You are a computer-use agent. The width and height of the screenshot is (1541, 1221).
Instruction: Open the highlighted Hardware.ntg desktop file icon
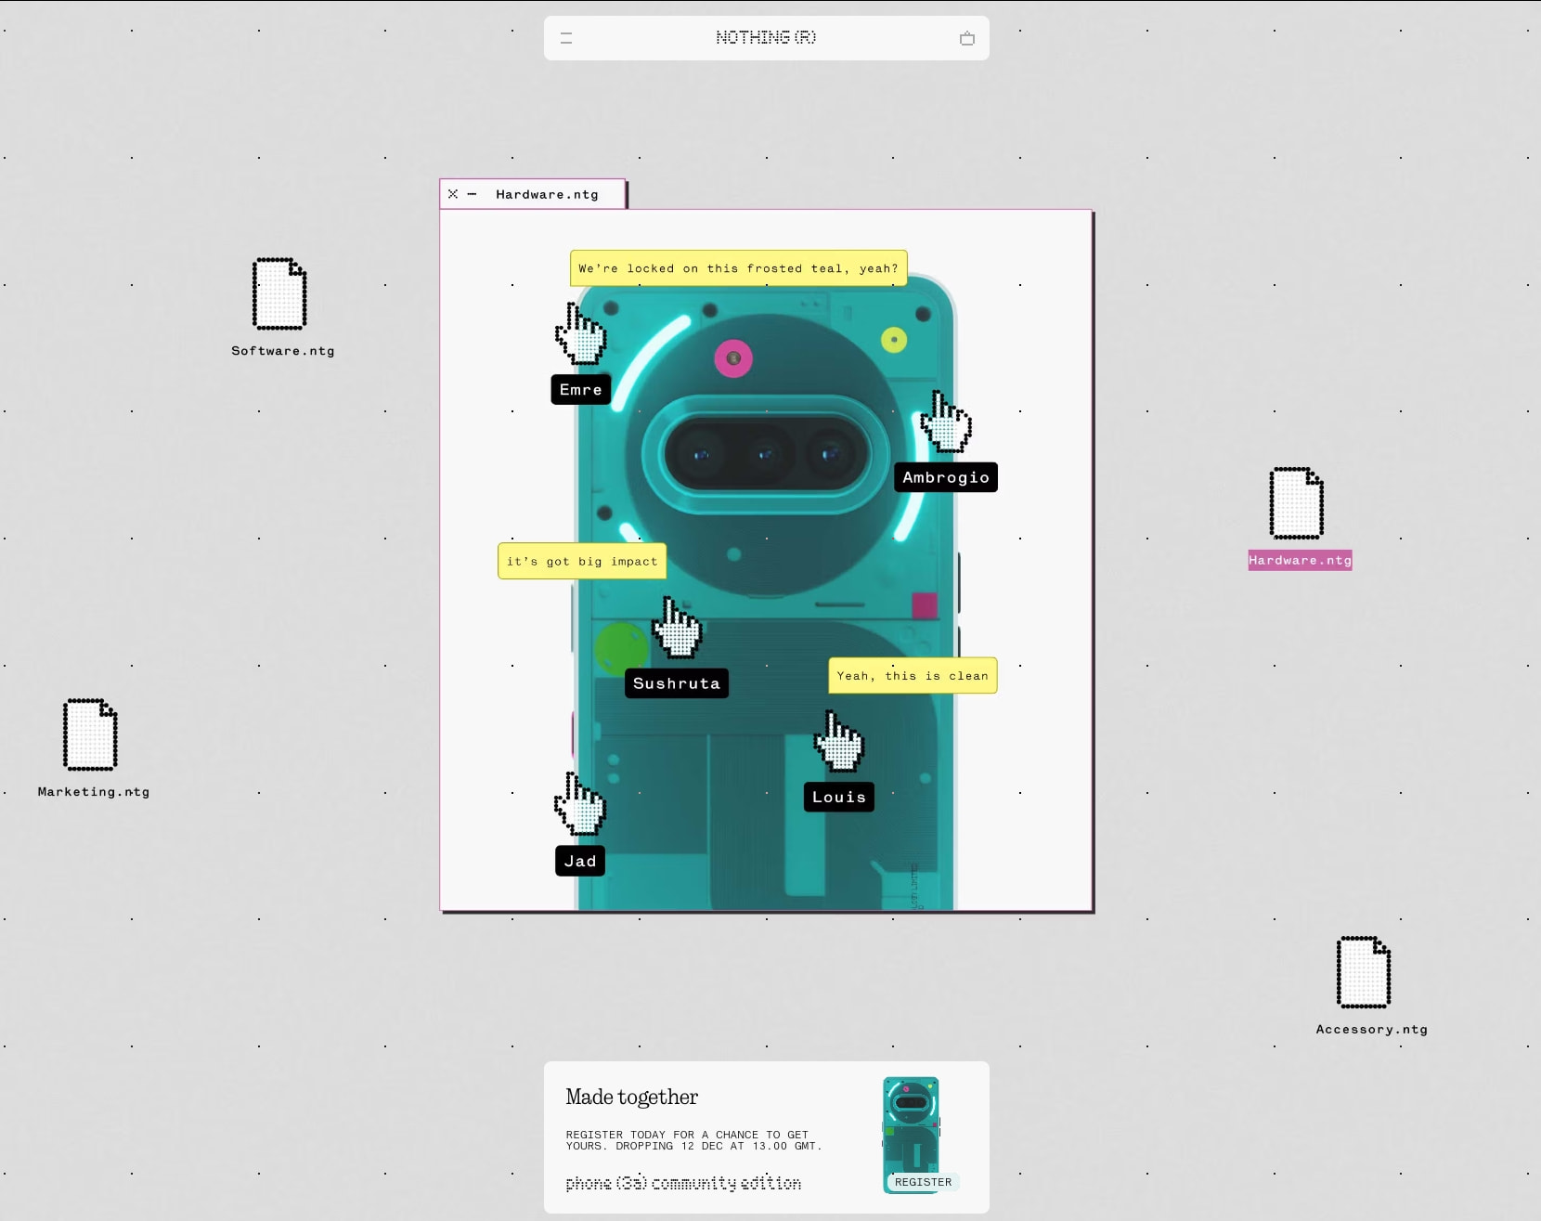(1297, 503)
